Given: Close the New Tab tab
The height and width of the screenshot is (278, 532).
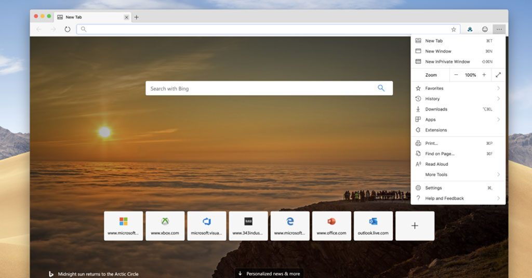Looking at the screenshot, I should pos(126,17).
